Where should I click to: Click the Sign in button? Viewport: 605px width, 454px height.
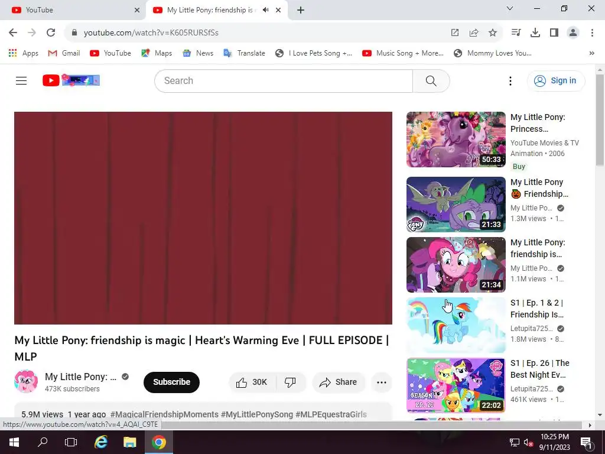(556, 80)
